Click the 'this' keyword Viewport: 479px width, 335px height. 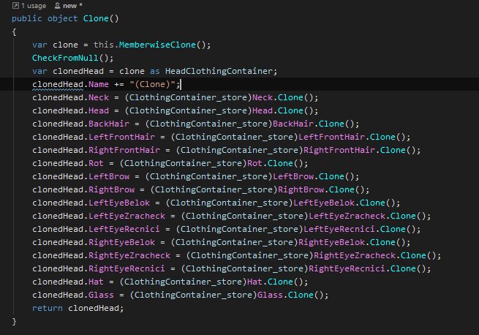click(104, 45)
